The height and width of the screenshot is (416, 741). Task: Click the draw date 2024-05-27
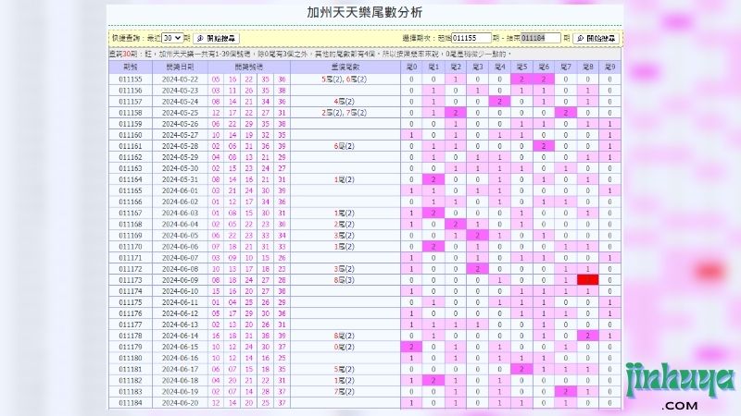[180, 135]
